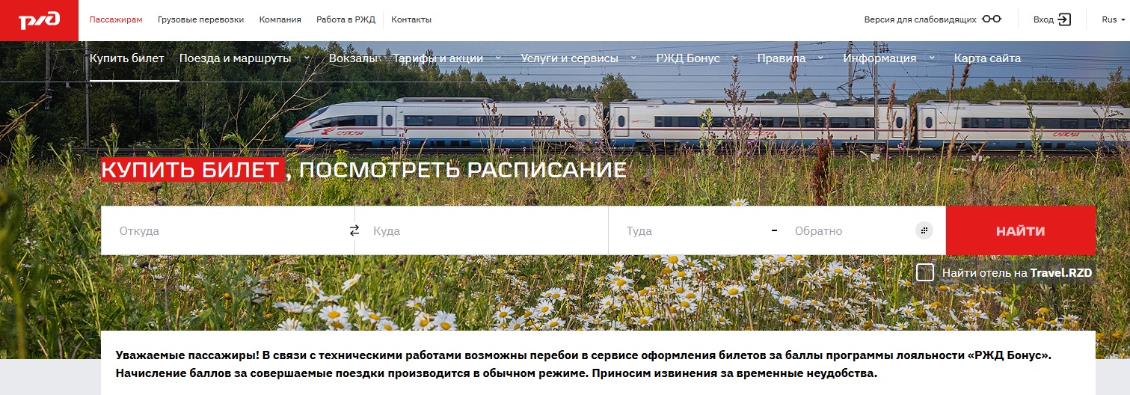Click the red НАЙТИ search button

point(1021,230)
